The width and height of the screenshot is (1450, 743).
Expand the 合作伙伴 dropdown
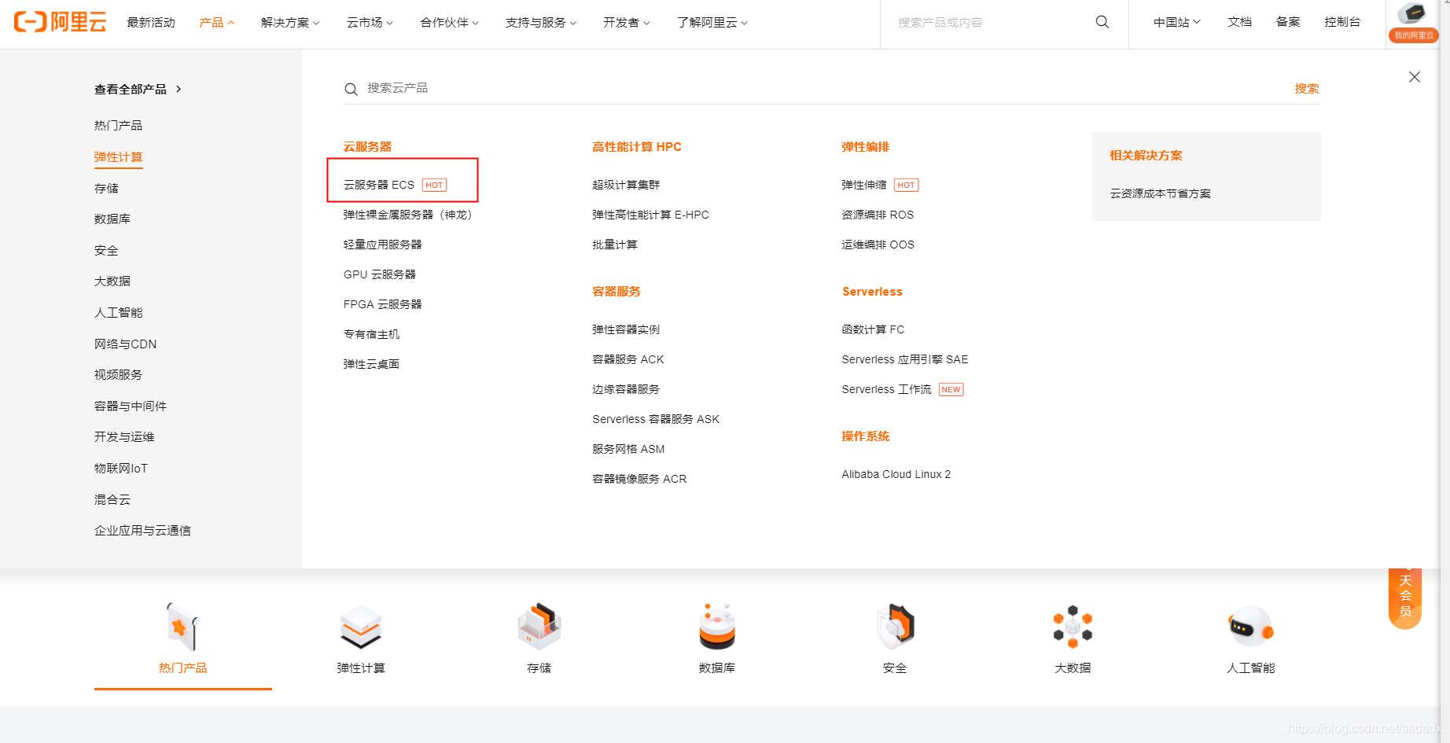[x=449, y=22]
